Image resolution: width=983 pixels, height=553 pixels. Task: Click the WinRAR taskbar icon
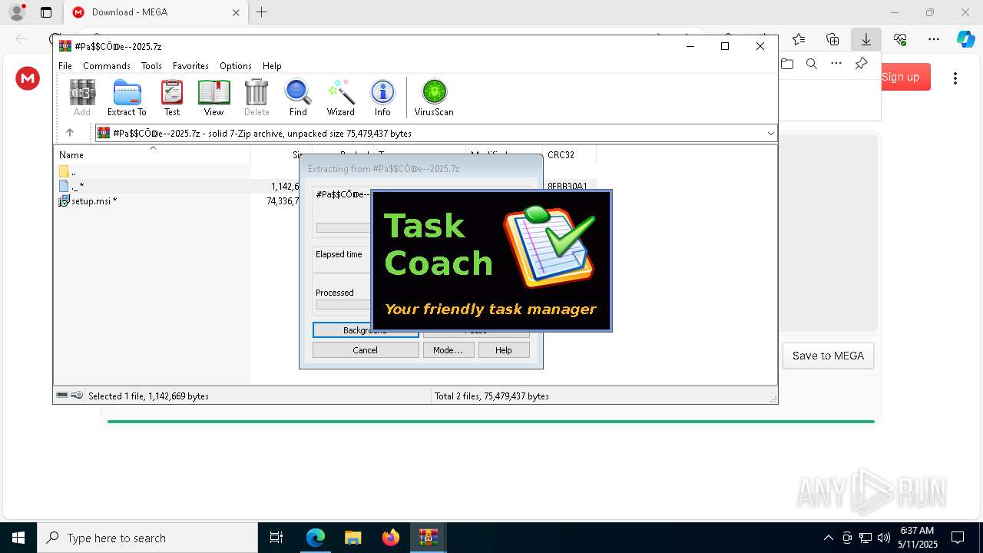pos(428,538)
